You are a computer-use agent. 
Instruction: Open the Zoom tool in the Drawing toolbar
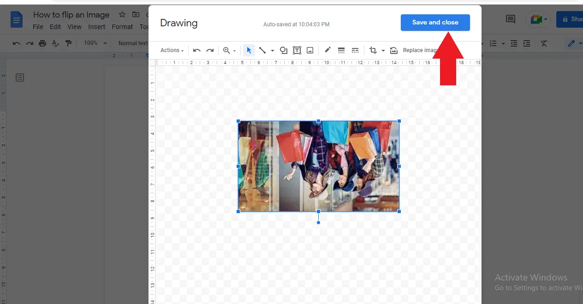click(226, 50)
